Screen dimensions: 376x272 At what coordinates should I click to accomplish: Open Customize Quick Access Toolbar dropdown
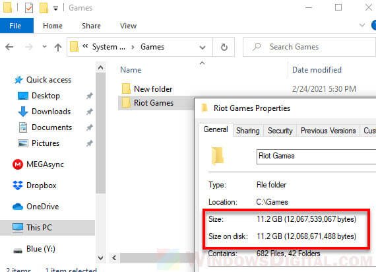click(x=55, y=9)
